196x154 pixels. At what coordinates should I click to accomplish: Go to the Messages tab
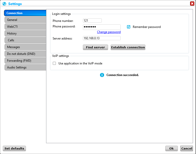(x=25, y=47)
